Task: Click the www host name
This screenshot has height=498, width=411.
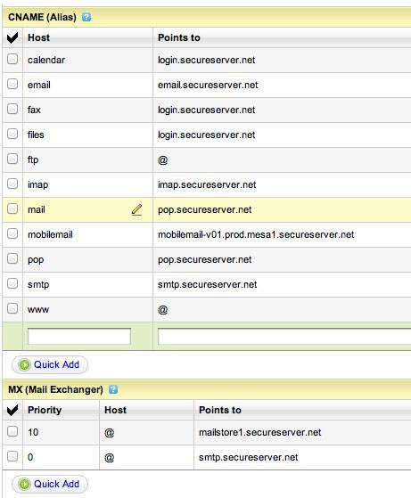Action: [38, 310]
